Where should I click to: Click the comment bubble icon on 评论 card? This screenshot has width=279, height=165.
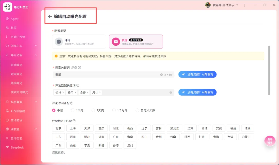point(59,42)
